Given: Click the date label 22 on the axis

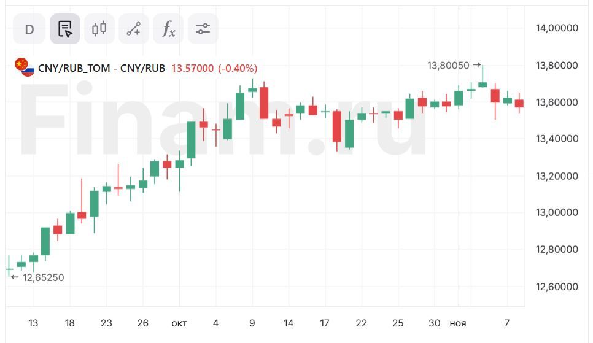Looking at the screenshot, I should [361, 323].
